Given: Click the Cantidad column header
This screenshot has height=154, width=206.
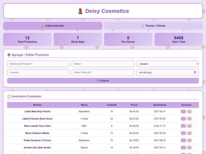Looking at the screenshot, I should [x=112, y=105].
